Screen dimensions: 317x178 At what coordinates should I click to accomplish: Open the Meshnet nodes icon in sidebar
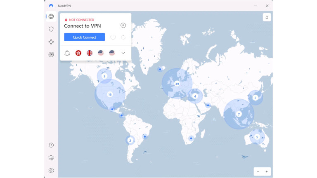click(x=51, y=42)
